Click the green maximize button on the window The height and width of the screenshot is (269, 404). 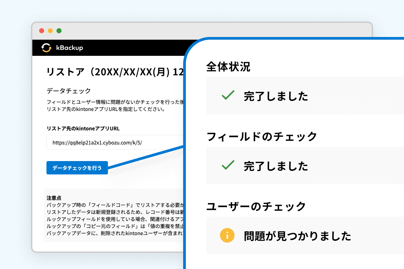click(x=59, y=30)
